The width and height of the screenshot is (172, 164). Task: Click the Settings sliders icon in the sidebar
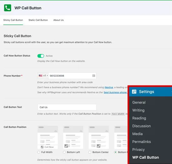click(134, 92)
